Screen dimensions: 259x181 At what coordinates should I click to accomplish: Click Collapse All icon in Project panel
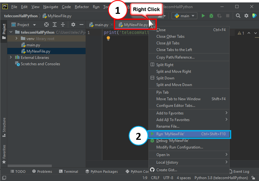[63, 25]
